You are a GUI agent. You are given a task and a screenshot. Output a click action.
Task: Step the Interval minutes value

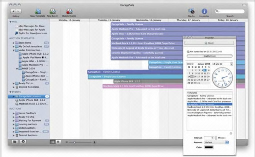click(x=216, y=138)
